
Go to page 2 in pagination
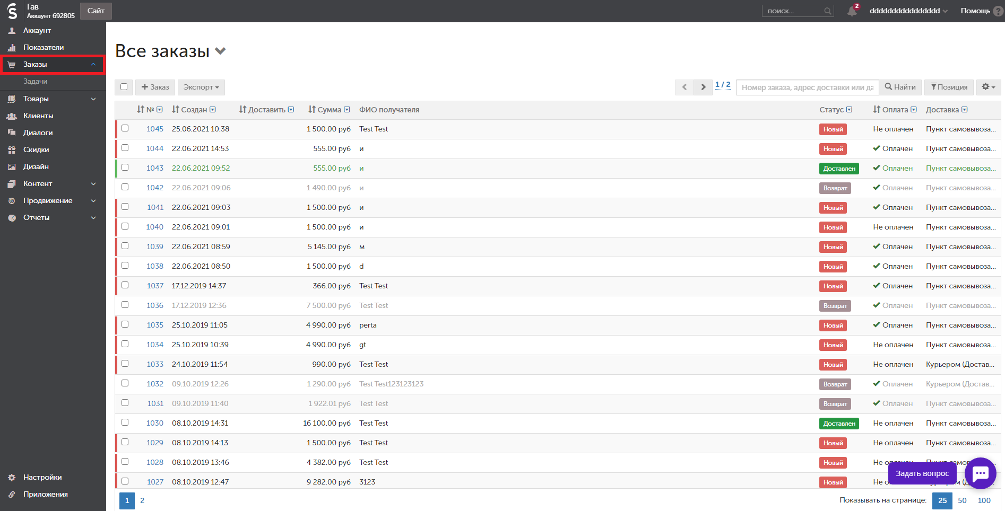pyautogui.click(x=142, y=500)
